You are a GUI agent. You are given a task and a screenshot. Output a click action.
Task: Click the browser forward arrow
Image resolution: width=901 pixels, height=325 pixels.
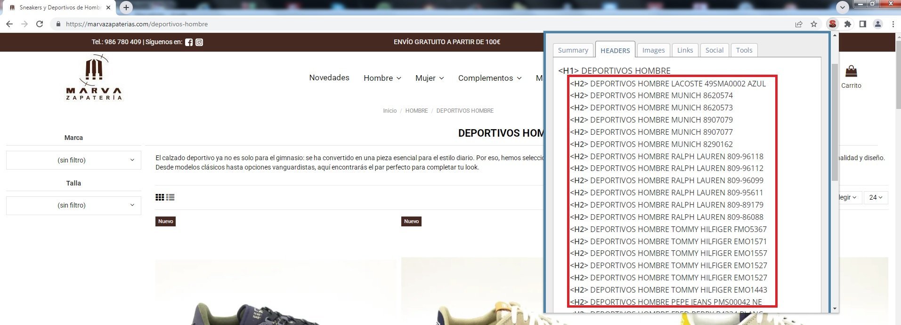(x=24, y=24)
